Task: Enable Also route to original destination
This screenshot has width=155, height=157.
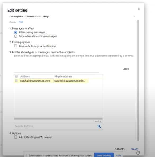Action: click(x=16, y=46)
